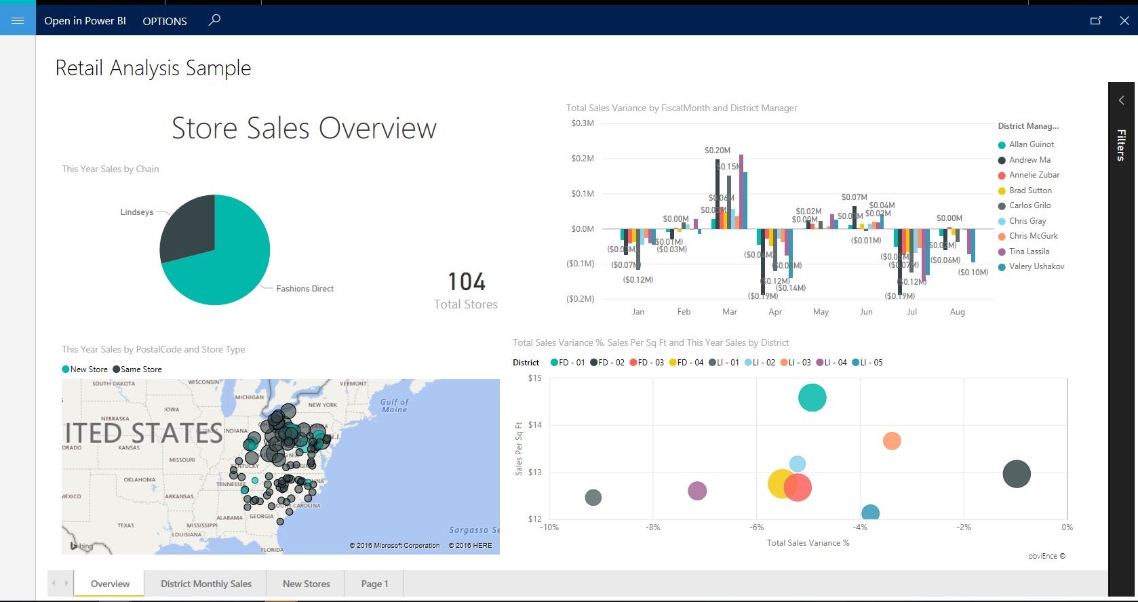Click Chris McGurk legend entry
Image resolution: width=1138 pixels, height=602 pixels.
pos(1028,236)
